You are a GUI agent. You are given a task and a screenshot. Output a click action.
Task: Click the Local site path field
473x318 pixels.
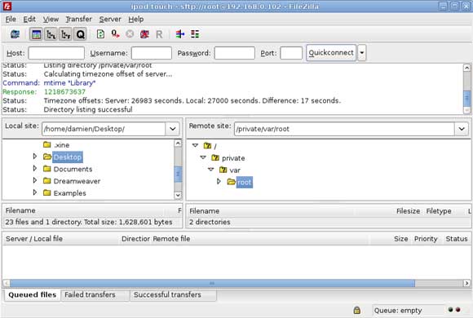coord(104,129)
